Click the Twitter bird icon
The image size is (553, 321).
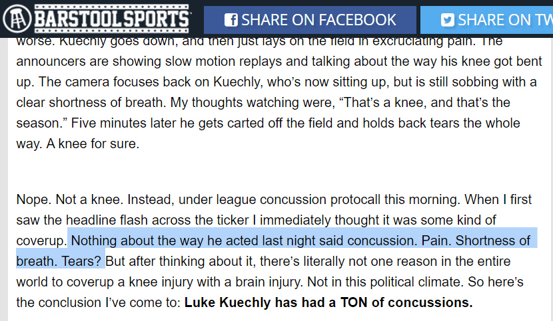pos(448,20)
